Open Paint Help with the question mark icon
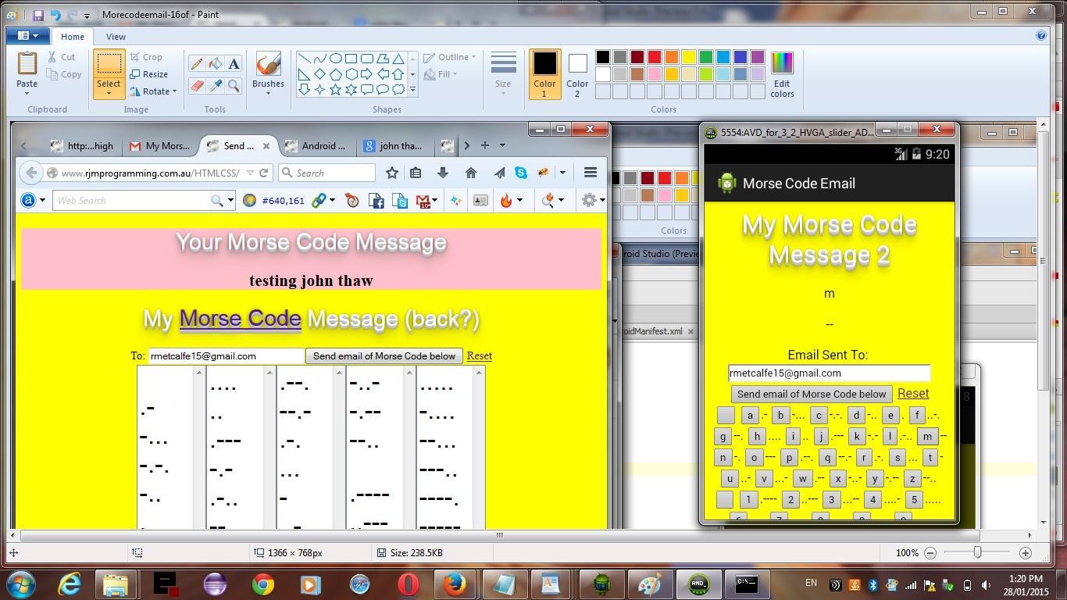The height and width of the screenshot is (600, 1067). coord(1040,35)
